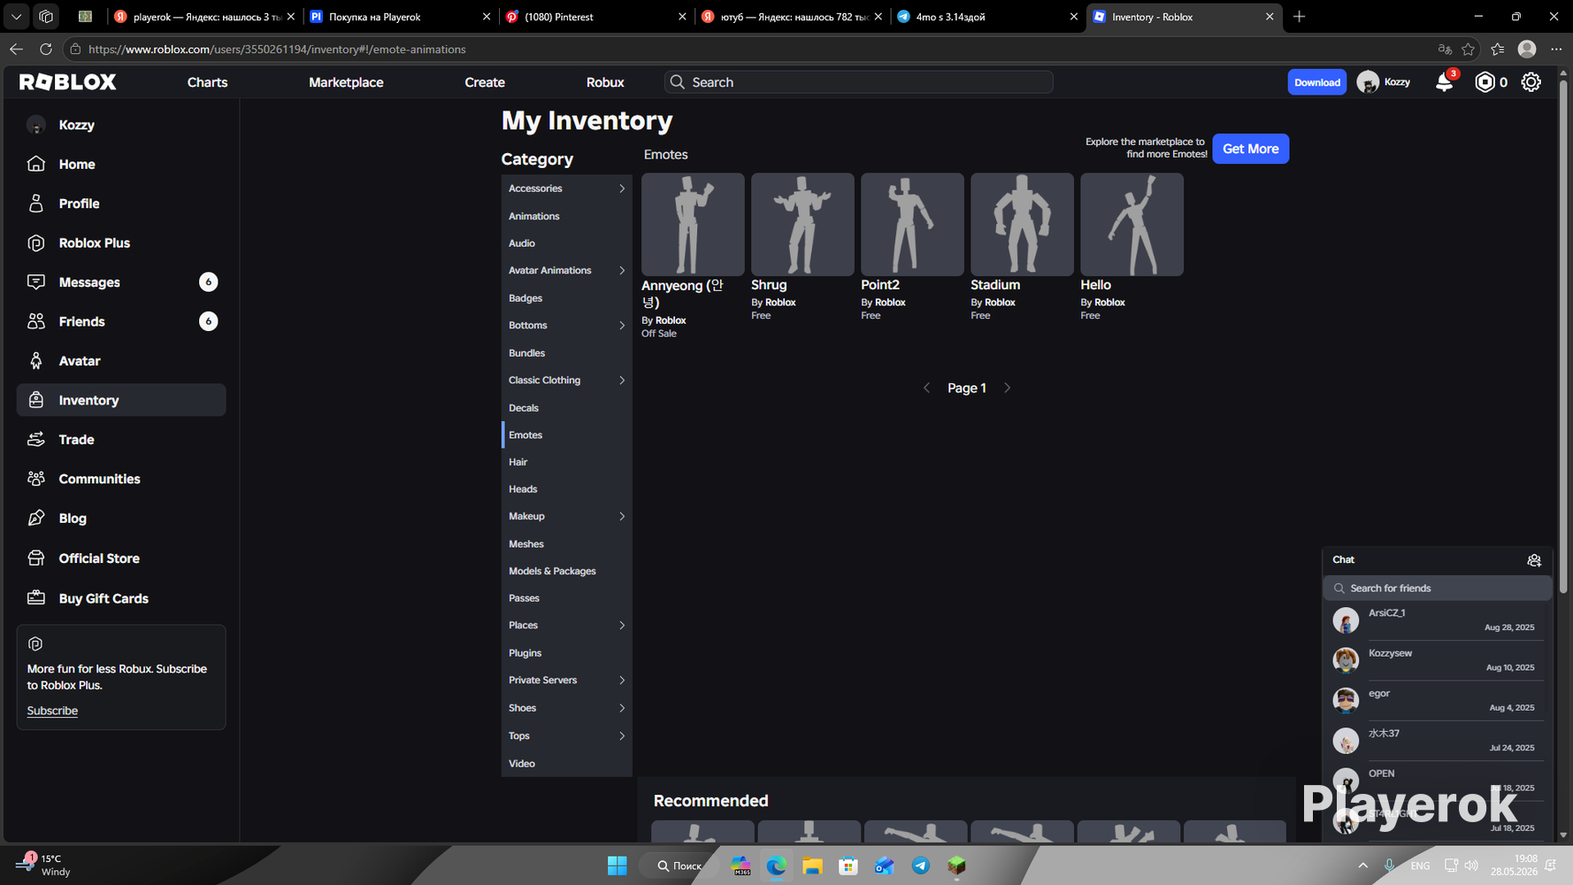
Task: Expand the Accessories category
Action: pyautogui.click(x=622, y=189)
